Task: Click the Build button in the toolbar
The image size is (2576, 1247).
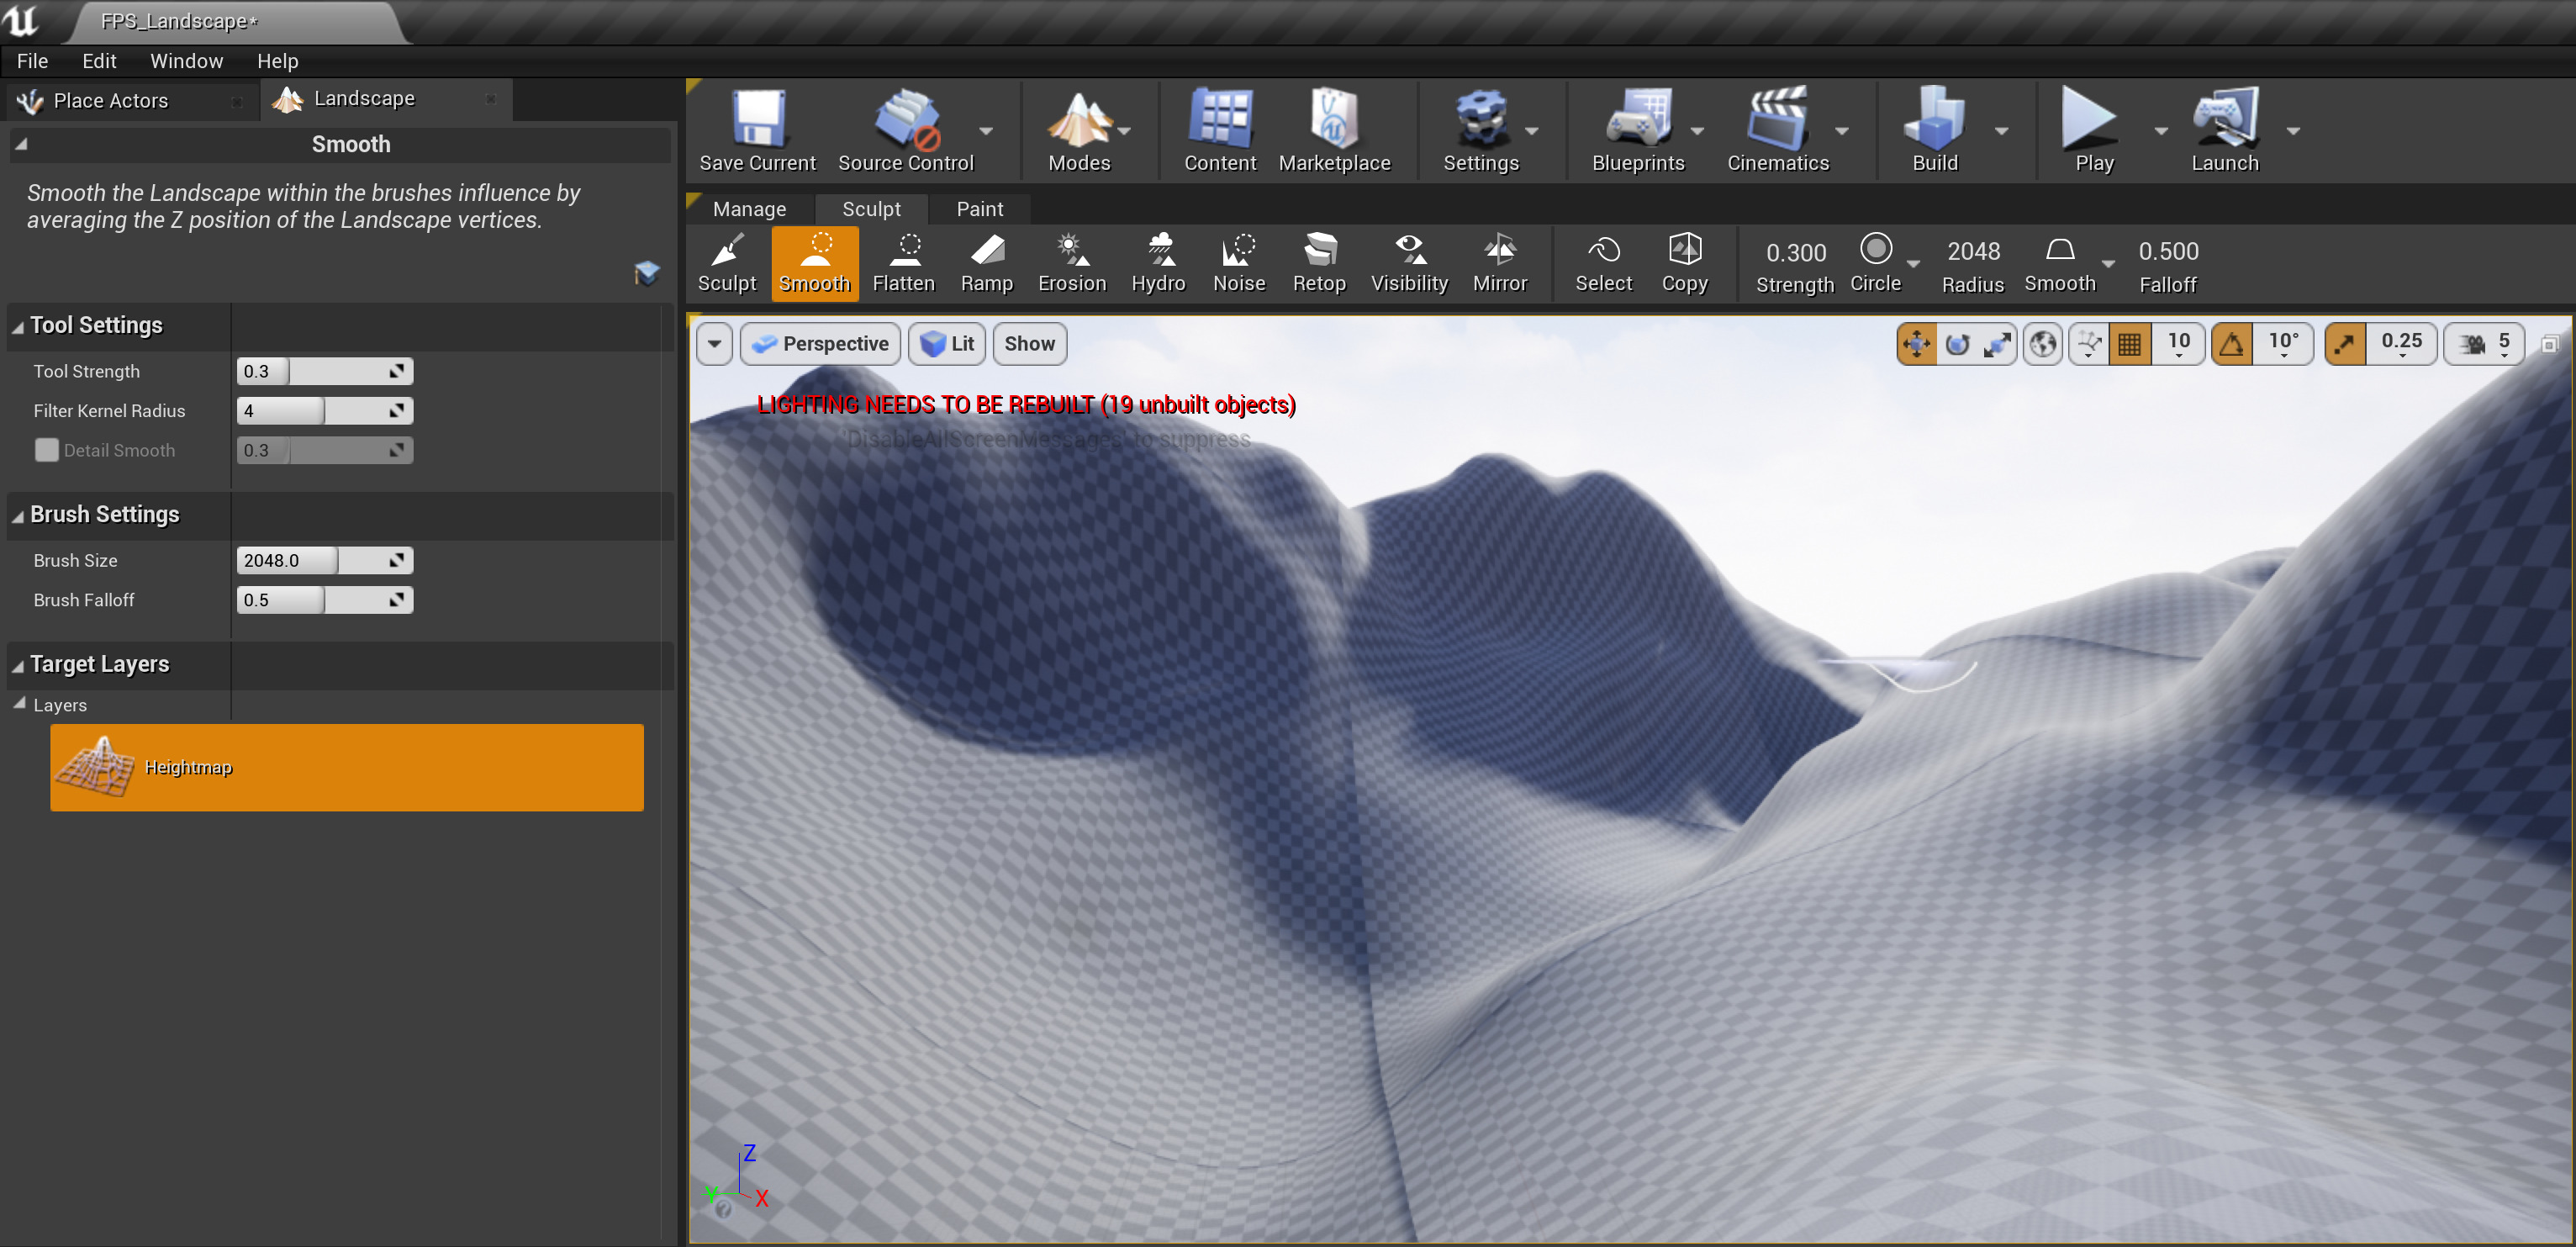Action: click(1934, 130)
